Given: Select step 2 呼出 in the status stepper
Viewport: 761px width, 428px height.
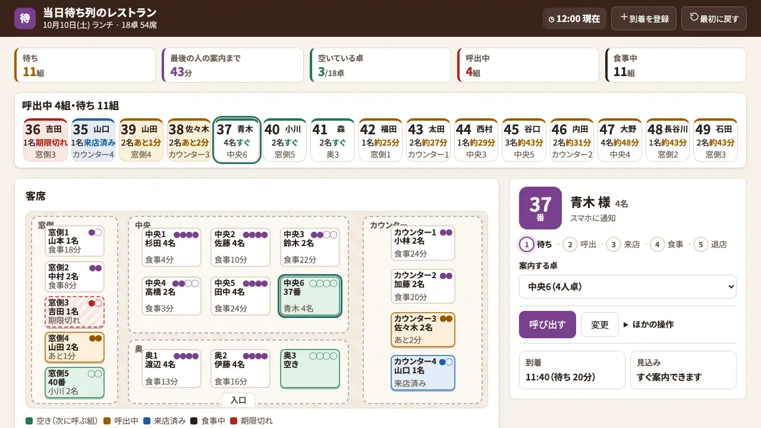Looking at the screenshot, I should click(579, 244).
